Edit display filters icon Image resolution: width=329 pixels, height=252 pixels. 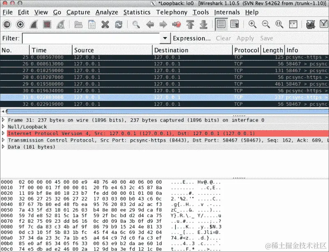[x=324, y=24]
